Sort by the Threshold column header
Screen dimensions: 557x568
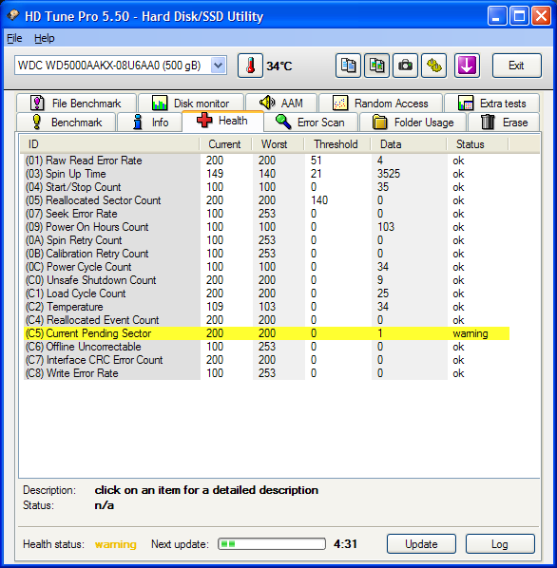click(x=336, y=144)
